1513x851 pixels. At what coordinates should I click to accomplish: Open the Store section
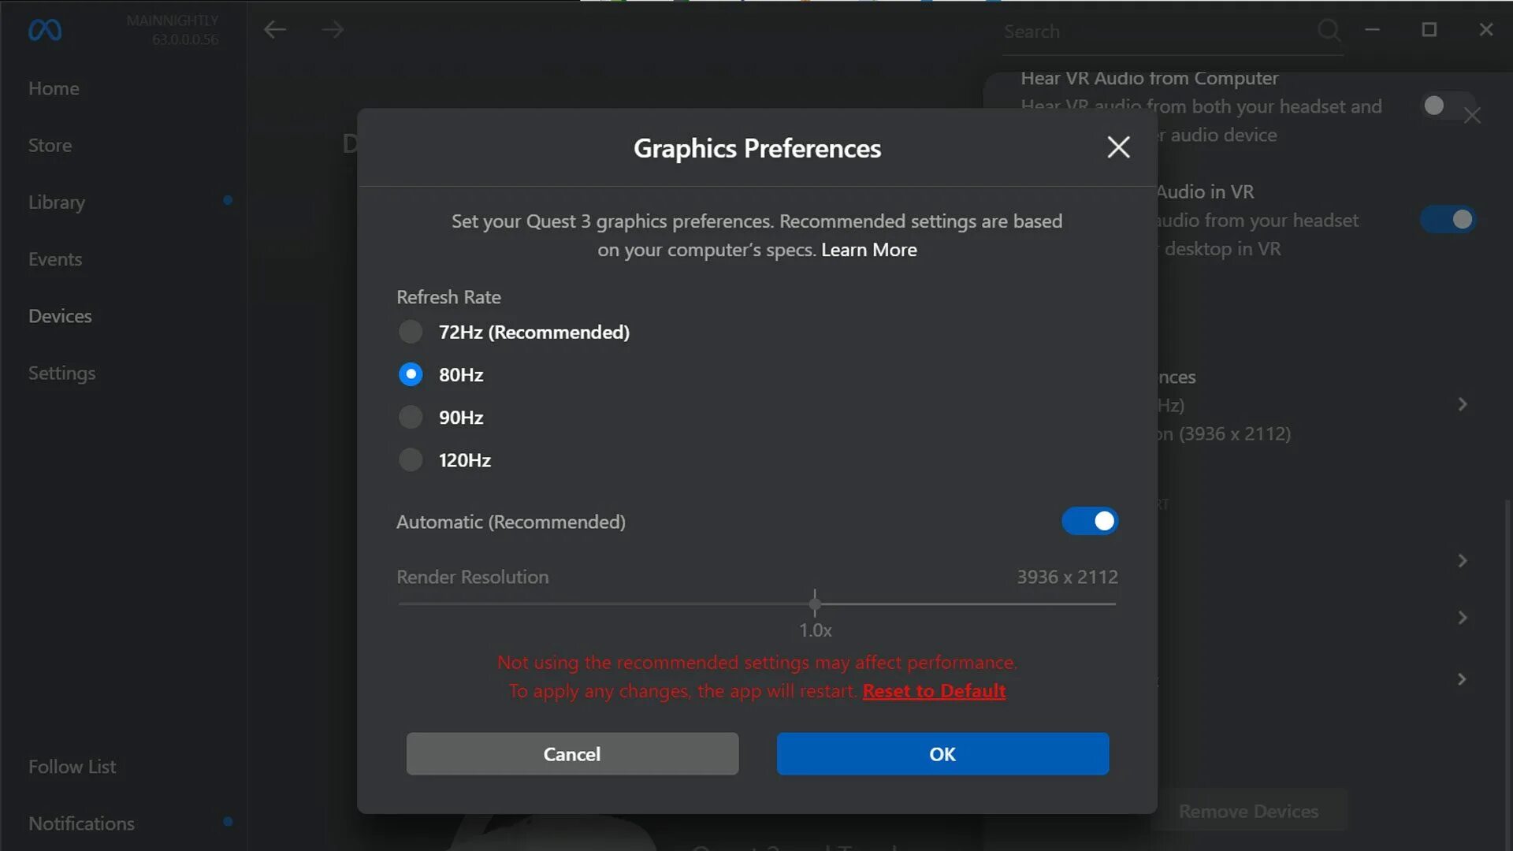[x=50, y=144]
